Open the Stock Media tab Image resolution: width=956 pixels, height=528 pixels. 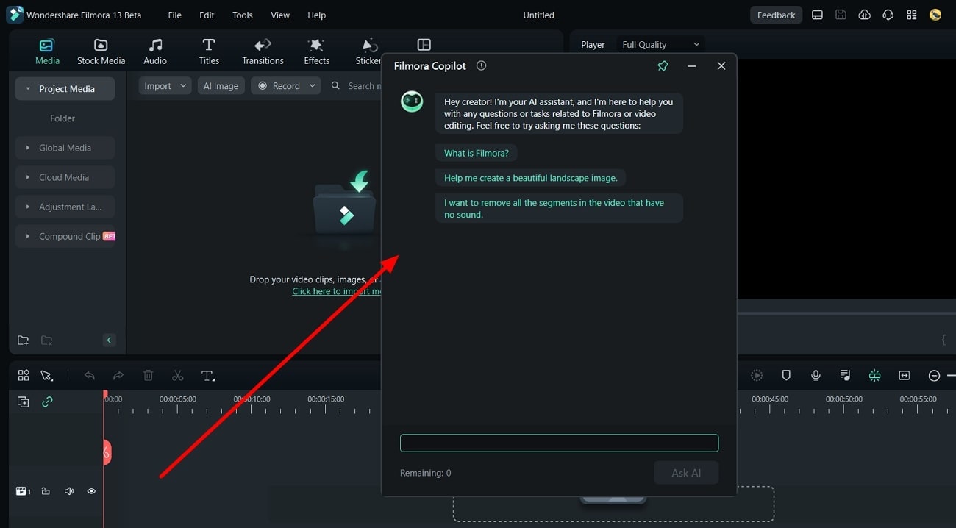[x=101, y=51]
